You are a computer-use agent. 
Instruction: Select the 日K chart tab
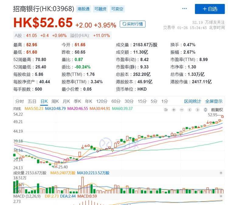tap(44, 101)
